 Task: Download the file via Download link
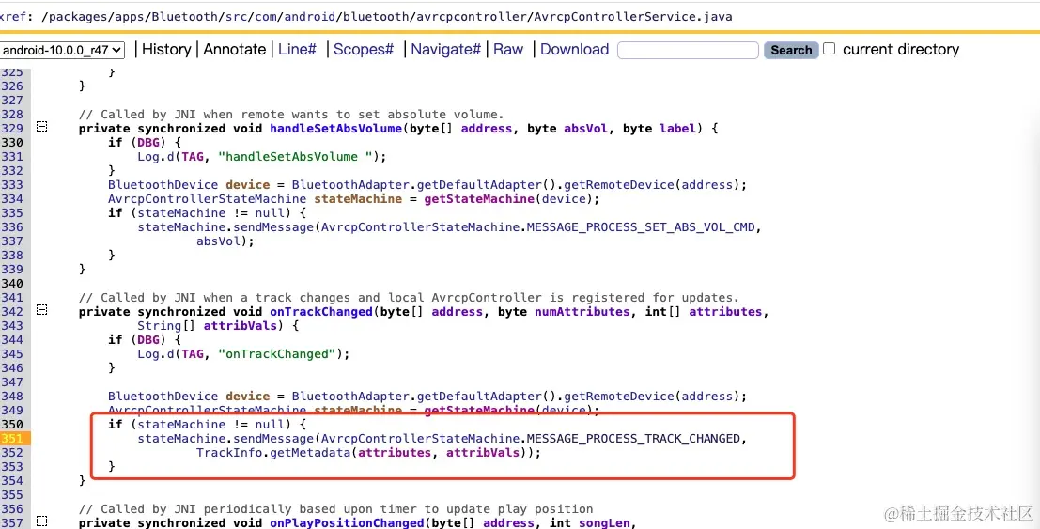[x=574, y=49]
